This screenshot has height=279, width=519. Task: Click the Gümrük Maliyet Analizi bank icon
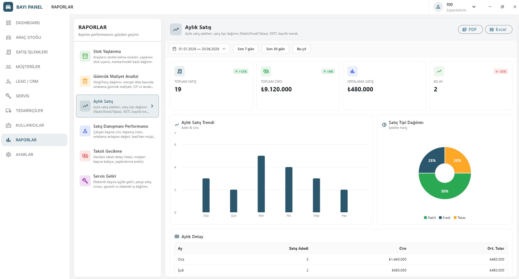coord(85,81)
